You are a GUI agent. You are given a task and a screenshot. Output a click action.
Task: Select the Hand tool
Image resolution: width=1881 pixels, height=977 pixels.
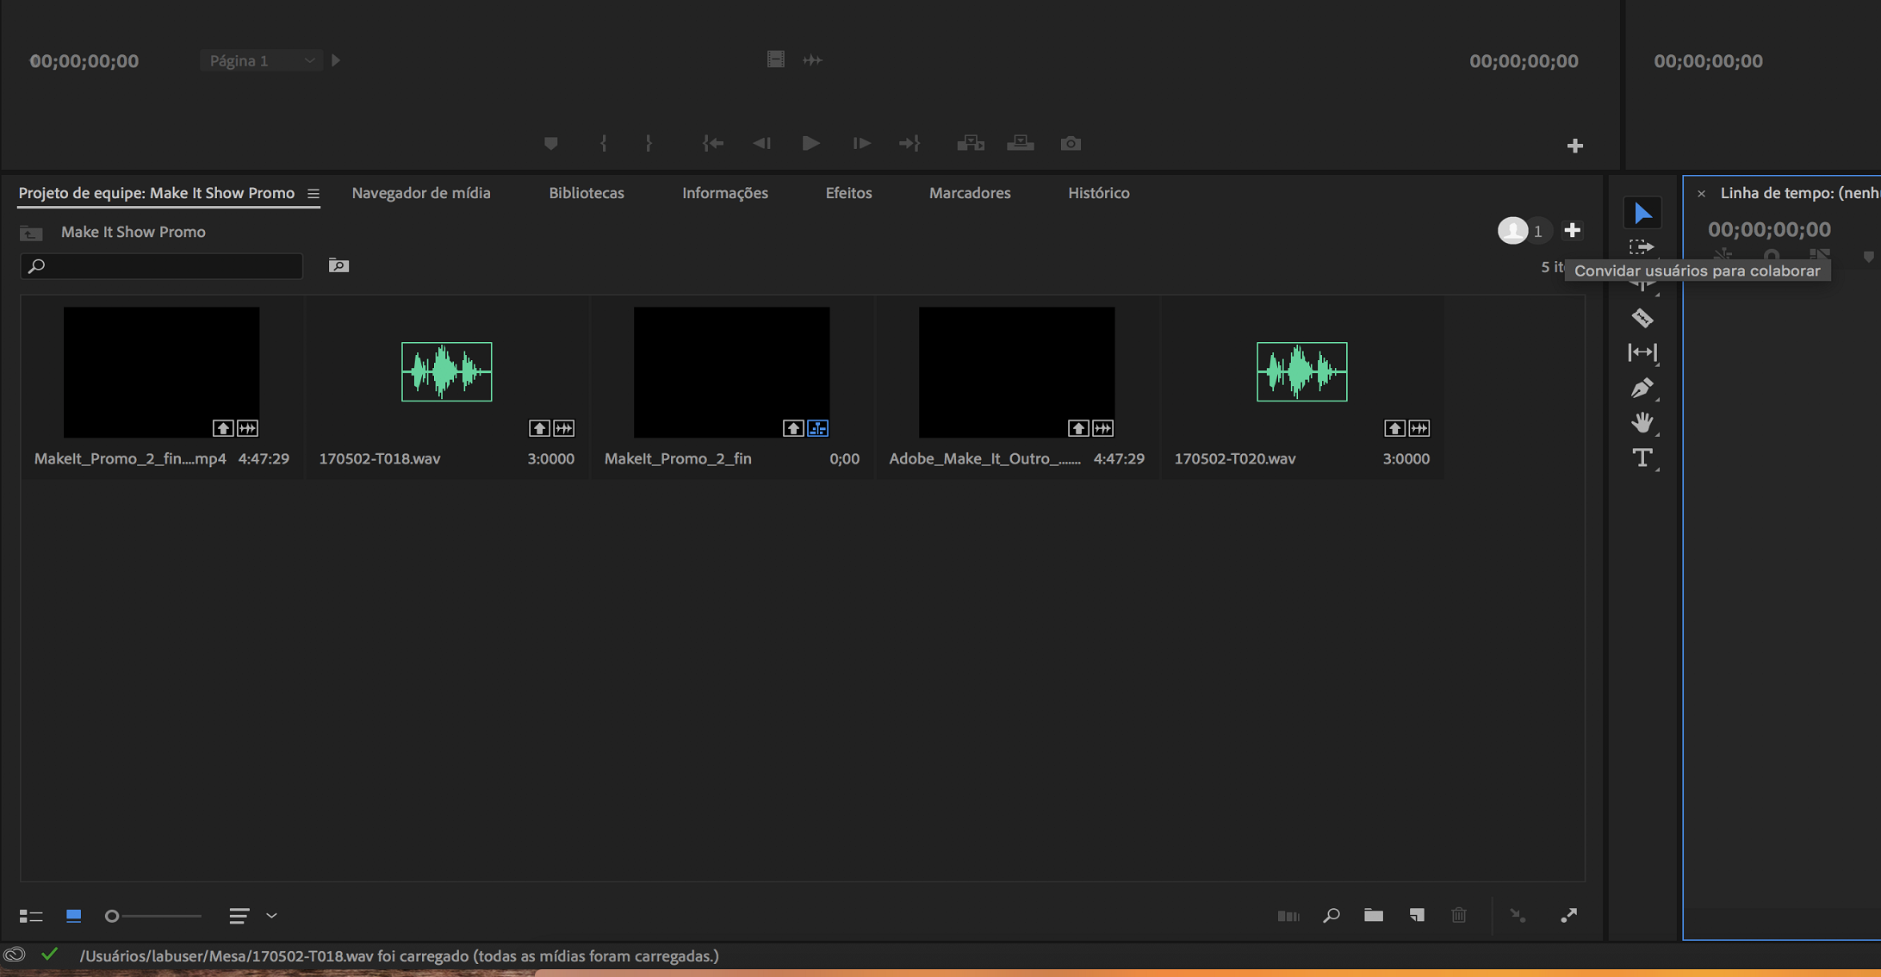pyautogui.click(x=1642, y=423)
